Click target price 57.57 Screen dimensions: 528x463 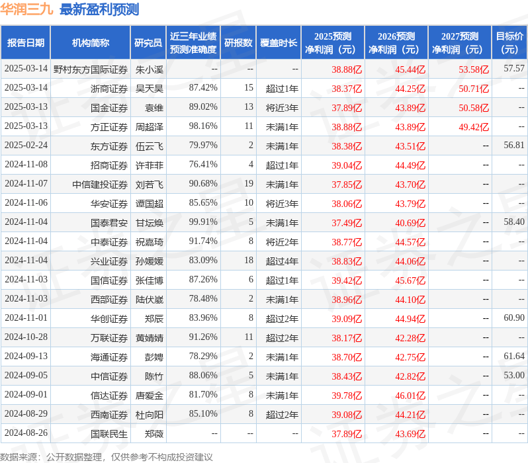click(514, 69)
